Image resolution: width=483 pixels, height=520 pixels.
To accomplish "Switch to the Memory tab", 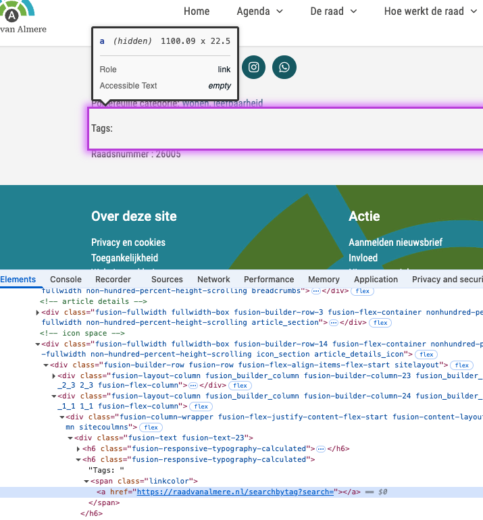I will [324, 280].
